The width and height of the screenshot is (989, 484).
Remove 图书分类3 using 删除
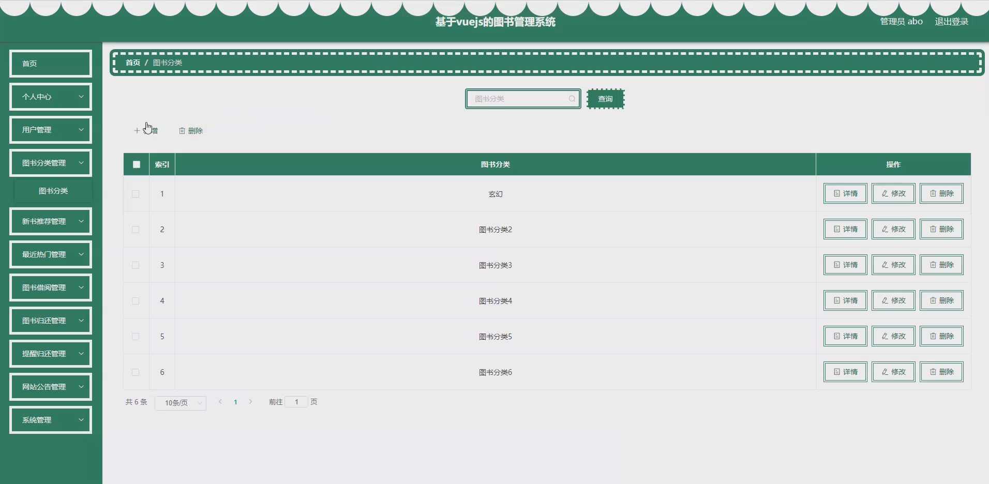click(941, 265)
